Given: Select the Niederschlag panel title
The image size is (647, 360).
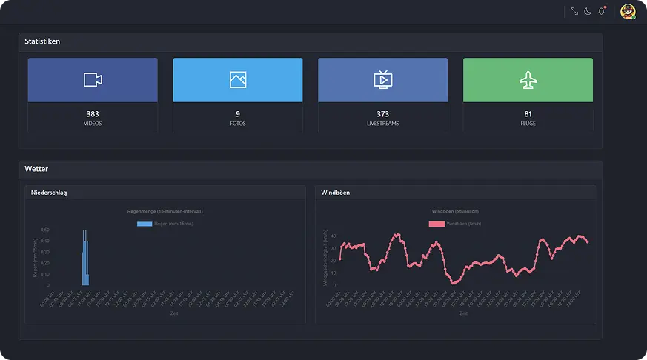Looking at the screenshot, I should pos(50,193).
